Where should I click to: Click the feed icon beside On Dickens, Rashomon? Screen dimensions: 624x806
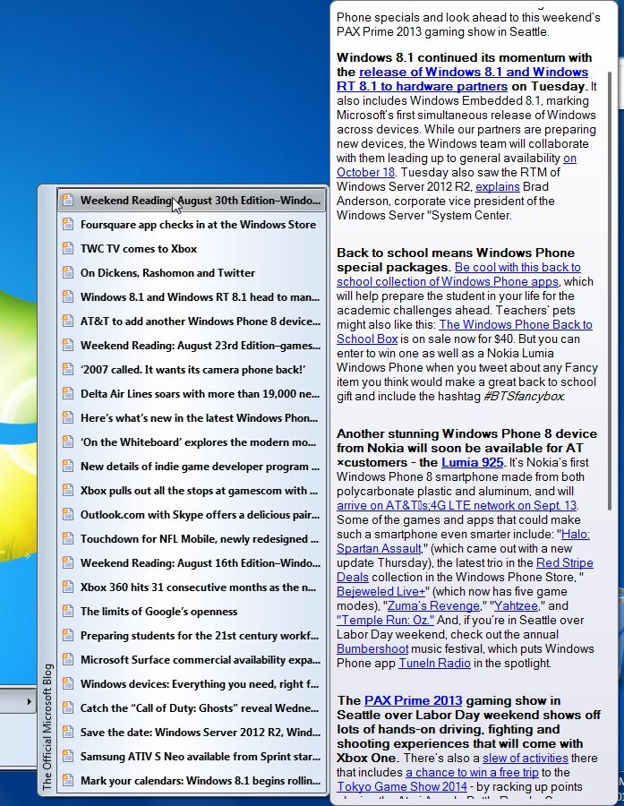click(x=68, y=272)
